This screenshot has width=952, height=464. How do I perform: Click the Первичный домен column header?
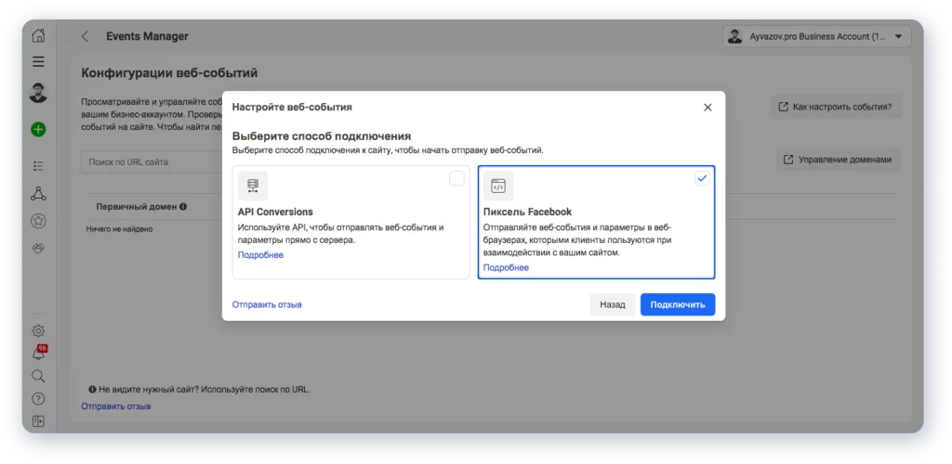[x=137, y=207]
